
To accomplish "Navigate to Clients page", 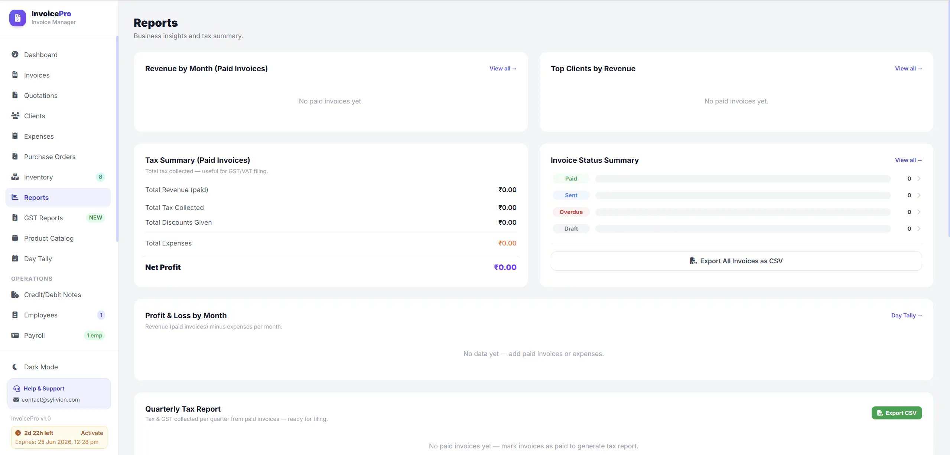I will (58, 116).
